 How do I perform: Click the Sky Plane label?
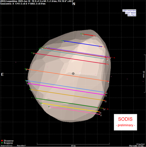[x=132, y=15]
